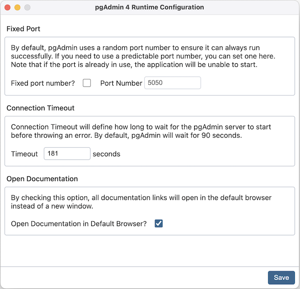The width and height of the screenshot is (300, 289).
Task: Click the Port Number field showing 5050
Action: point(172,83)
